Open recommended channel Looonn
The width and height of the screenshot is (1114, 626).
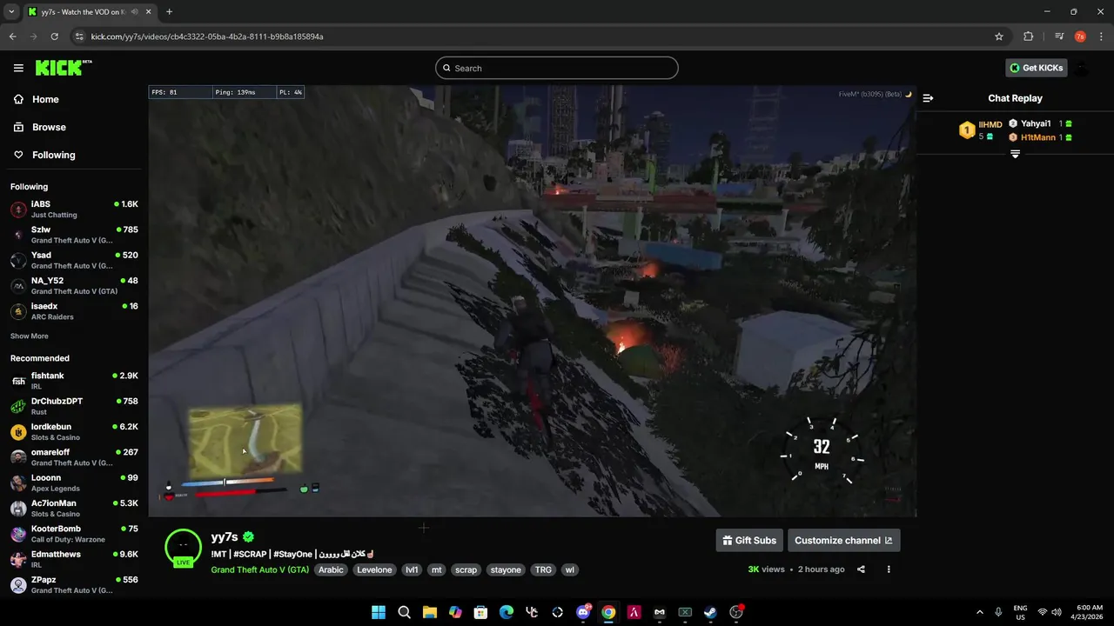74,483
